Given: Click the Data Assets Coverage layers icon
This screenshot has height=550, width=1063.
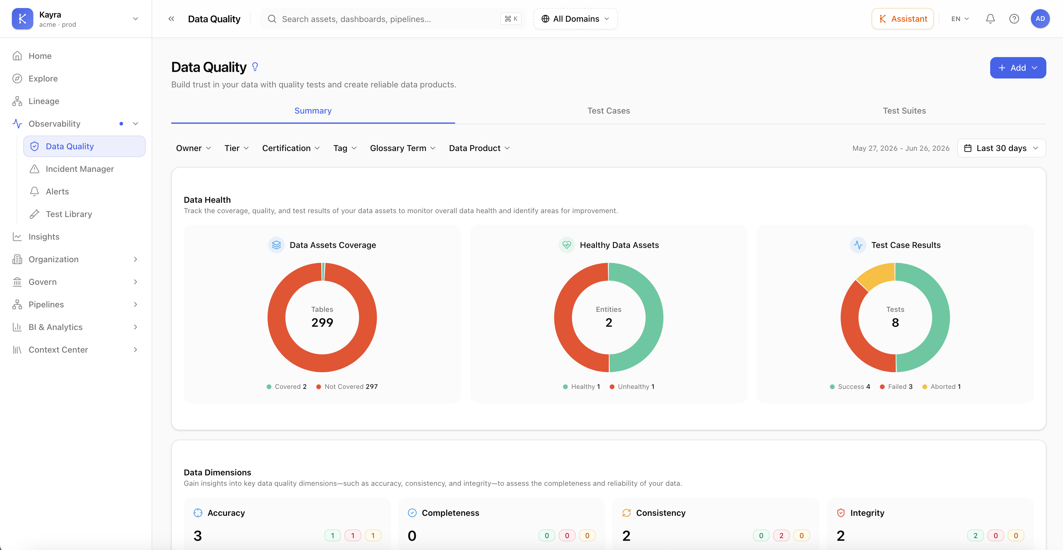Looking at the screenshot, I should tap(276, 245).
